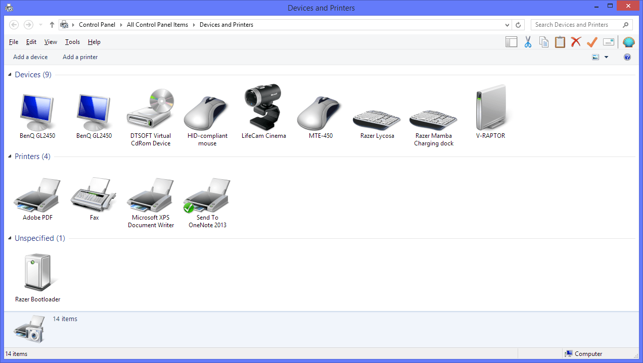Go to Control Panel in breadcrumb

[97, 25]
